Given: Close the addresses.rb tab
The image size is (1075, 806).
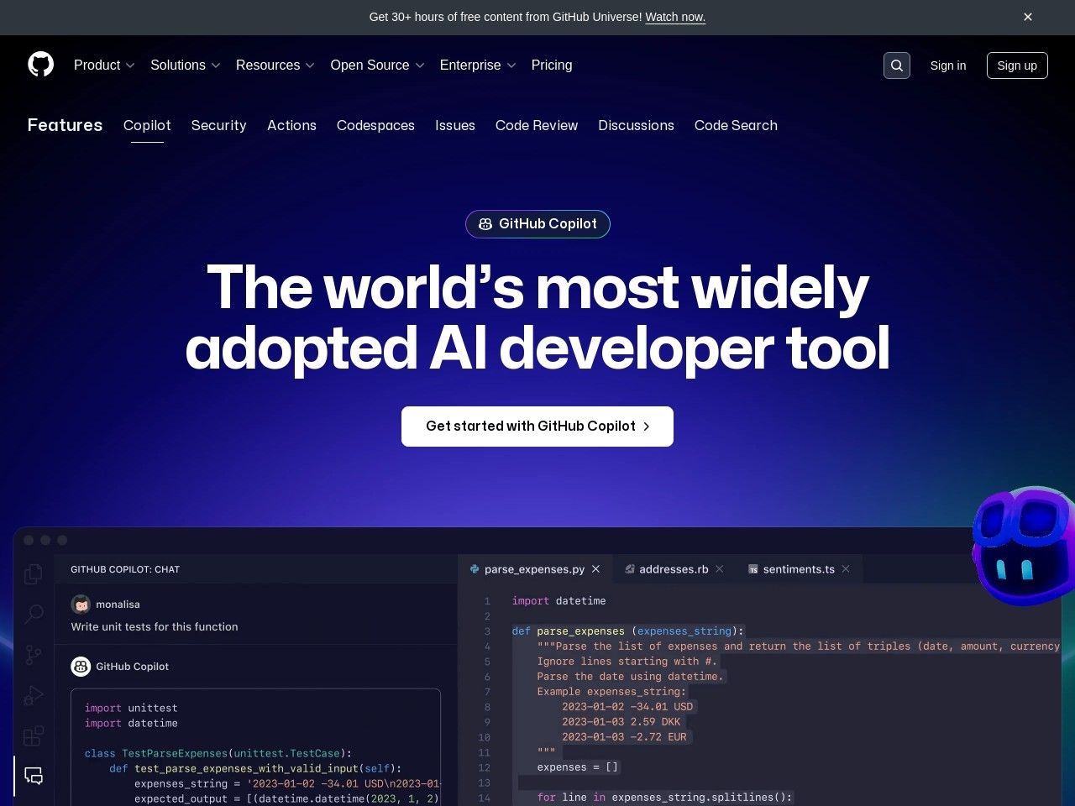Looking at the screenshot, I should point(720,569).
